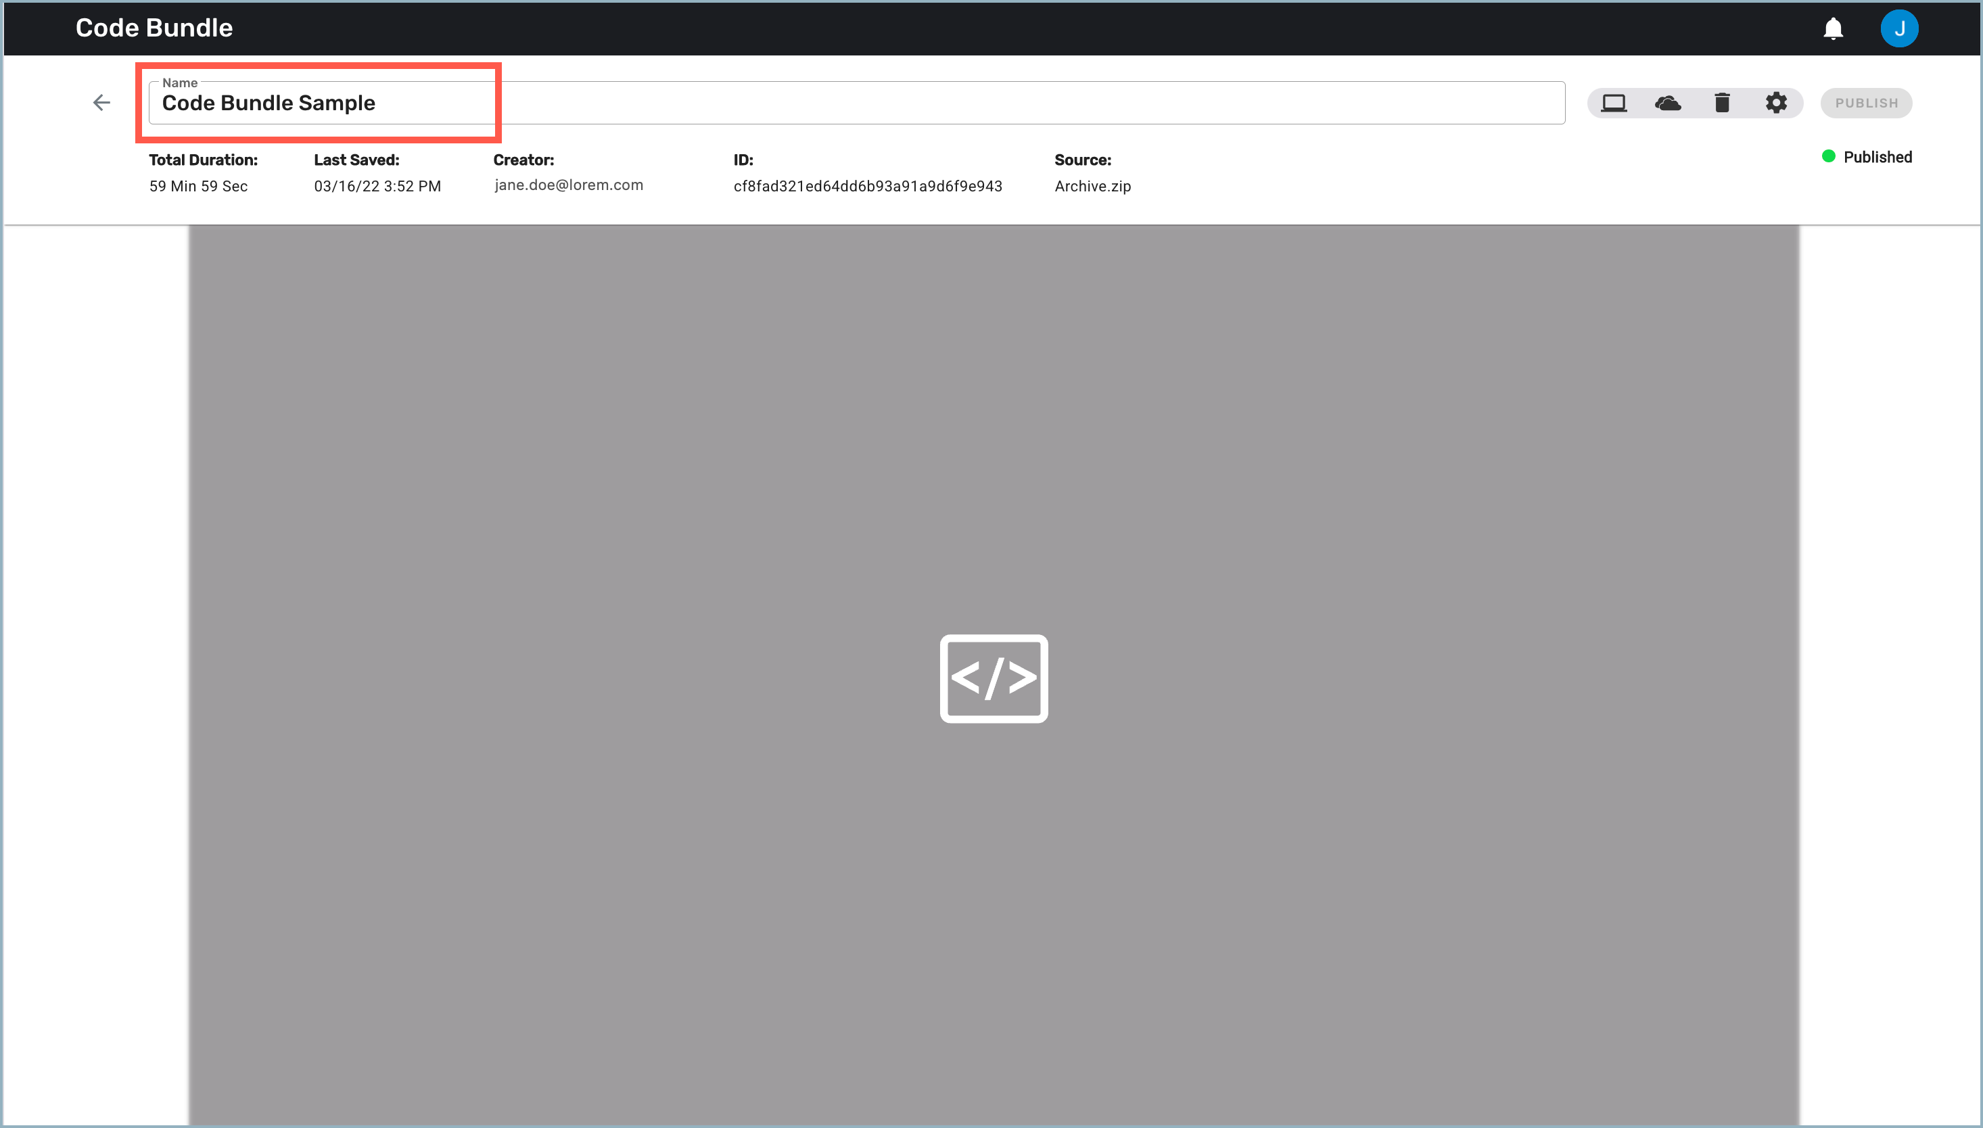
Task: Click the code bundle thumbnail preview area
Action: tap(991, 677)
